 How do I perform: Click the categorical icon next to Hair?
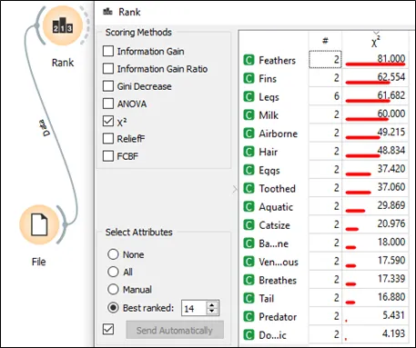tap(249, 152)
